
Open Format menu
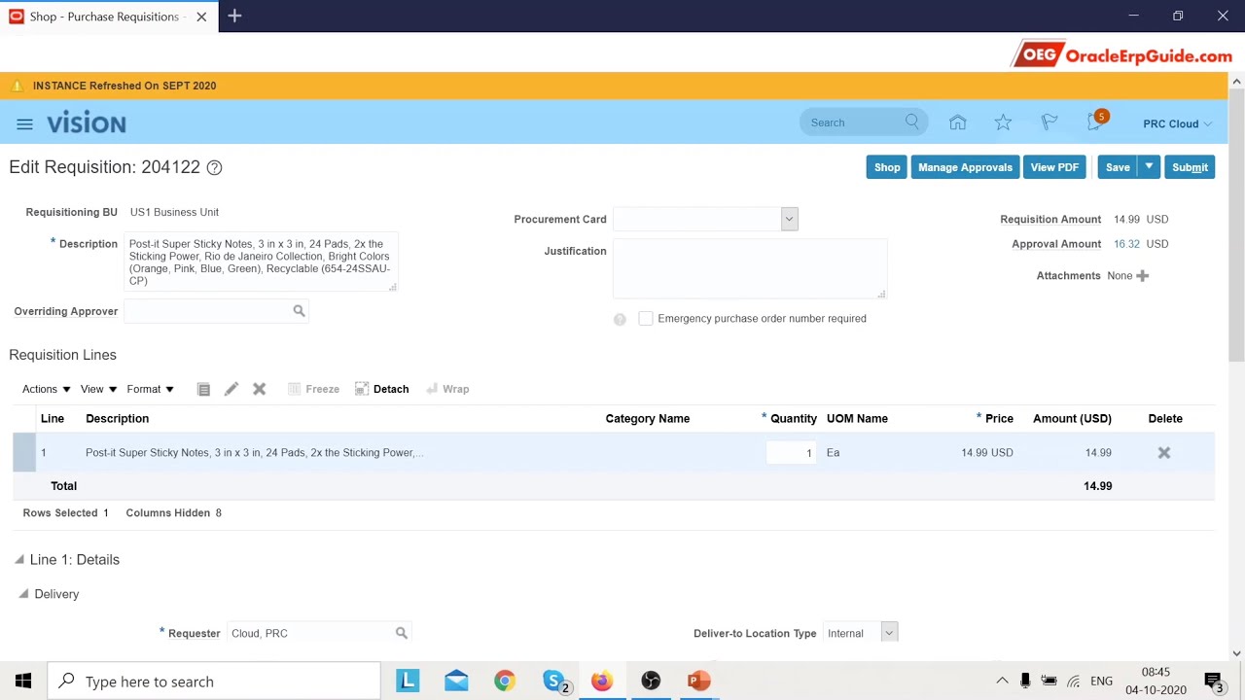click(150, 389)
